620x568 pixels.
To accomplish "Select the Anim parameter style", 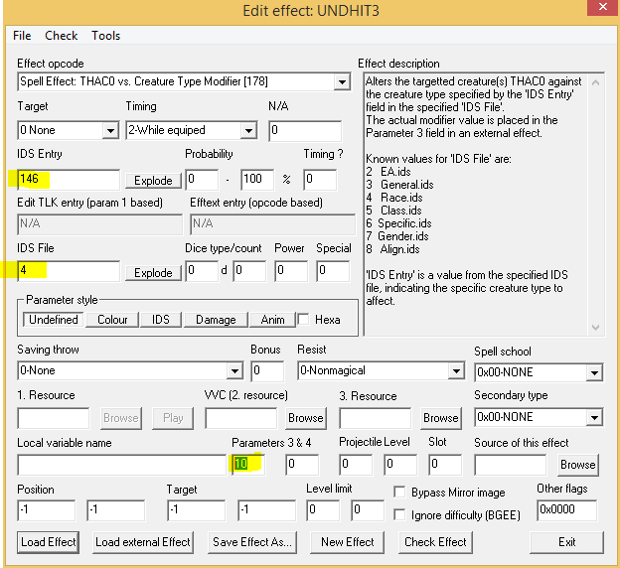I will 272,320.
